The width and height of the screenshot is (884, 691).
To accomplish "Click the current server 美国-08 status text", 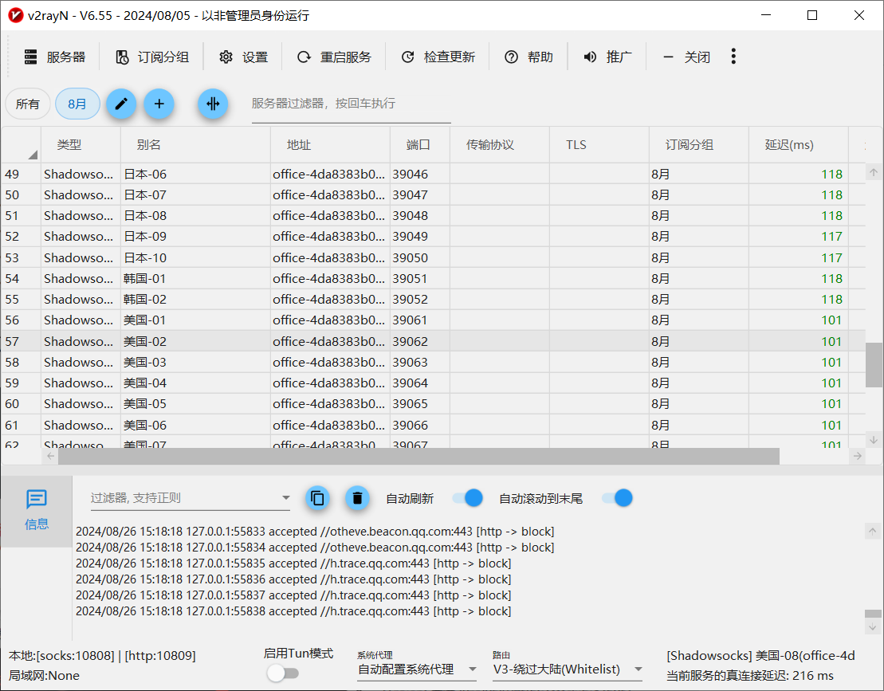I will pos(760,655).
